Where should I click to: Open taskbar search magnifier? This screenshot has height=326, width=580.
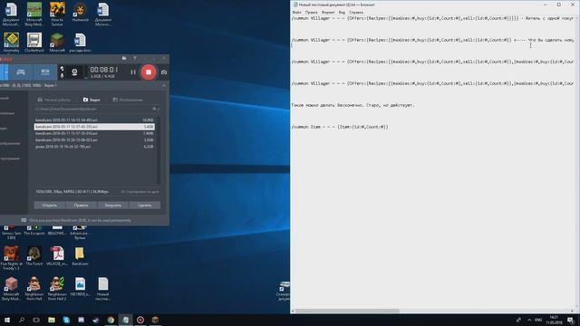click(x=22, y=320)
